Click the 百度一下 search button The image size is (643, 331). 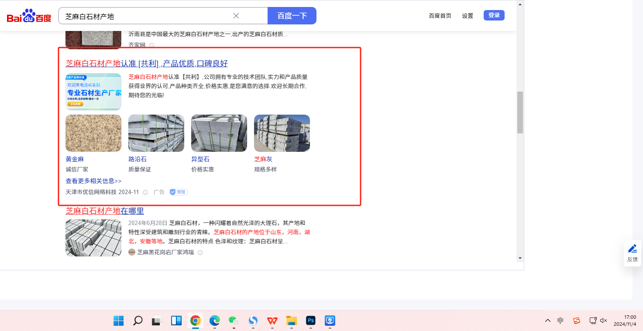(292, 16)
